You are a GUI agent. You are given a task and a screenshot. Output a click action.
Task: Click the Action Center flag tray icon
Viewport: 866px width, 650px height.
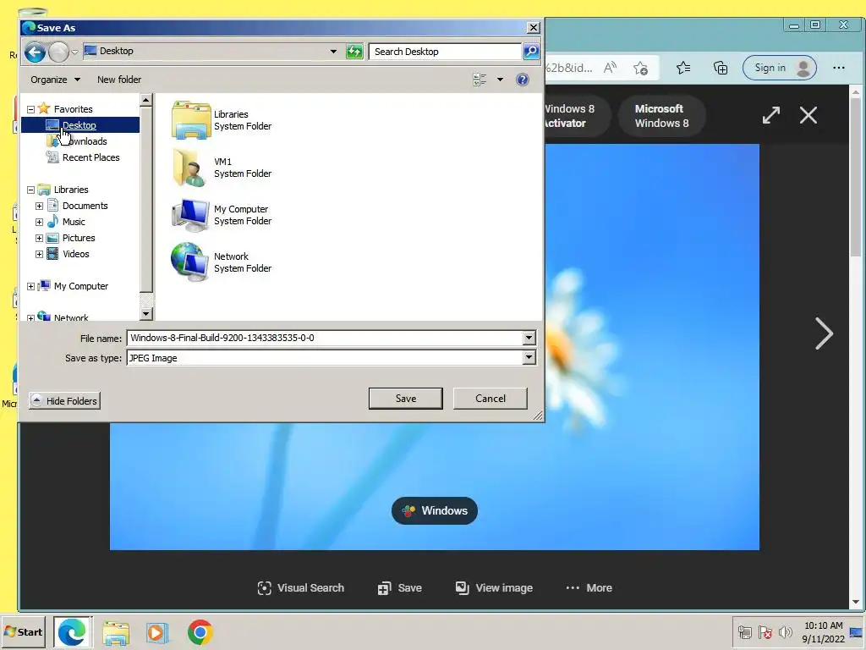tap(765, 631)
